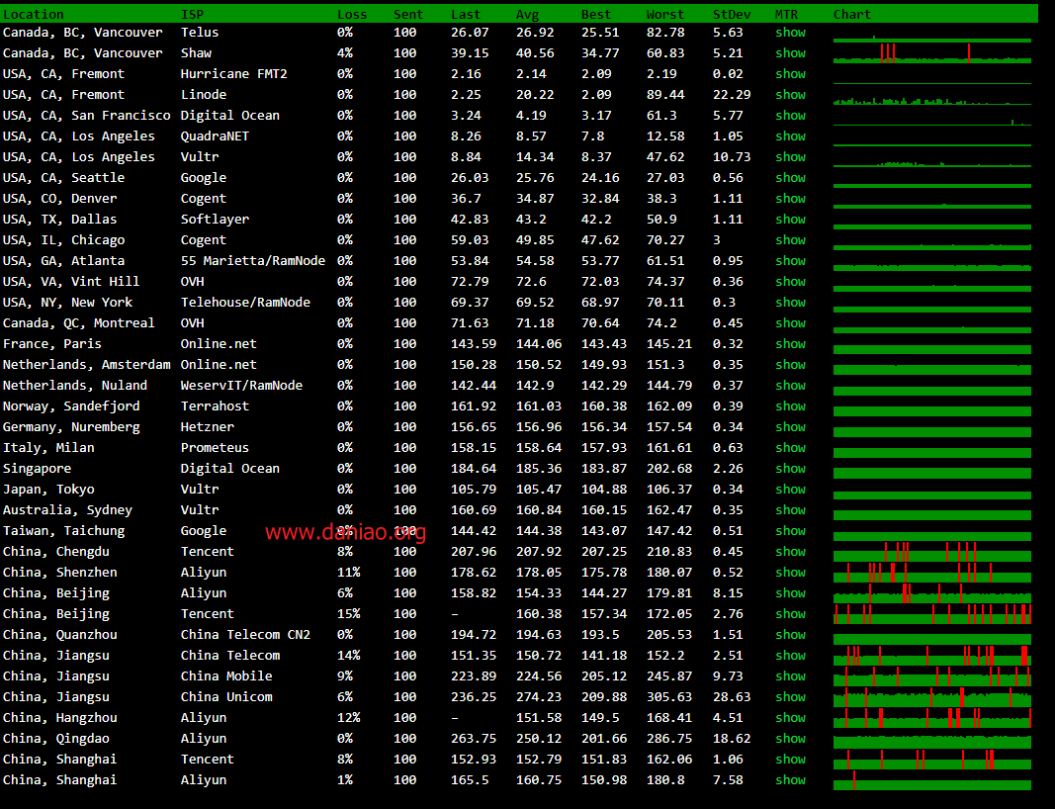Click 'show' for WeservIT/RamNode Nuland

click(790, 386)
